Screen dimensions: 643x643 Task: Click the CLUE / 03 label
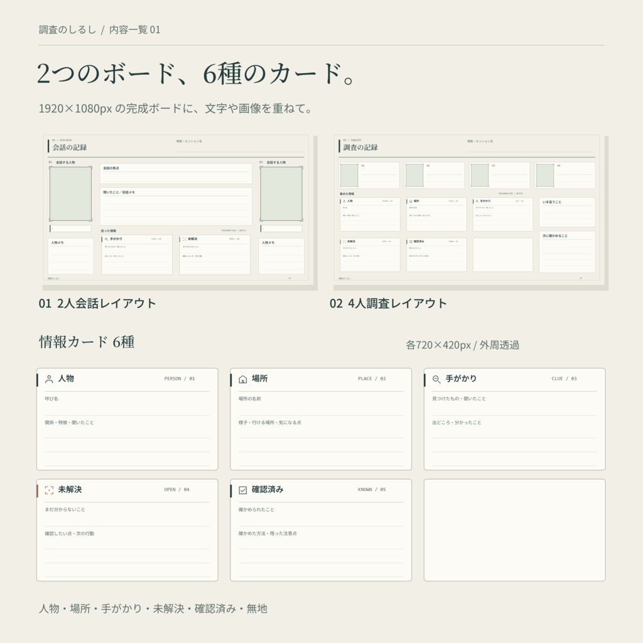[x=565, y=379]
